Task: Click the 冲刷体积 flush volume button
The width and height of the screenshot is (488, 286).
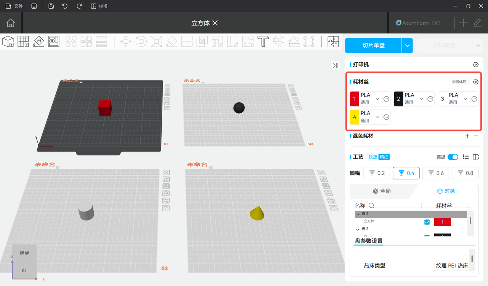Action: [459, 82]
